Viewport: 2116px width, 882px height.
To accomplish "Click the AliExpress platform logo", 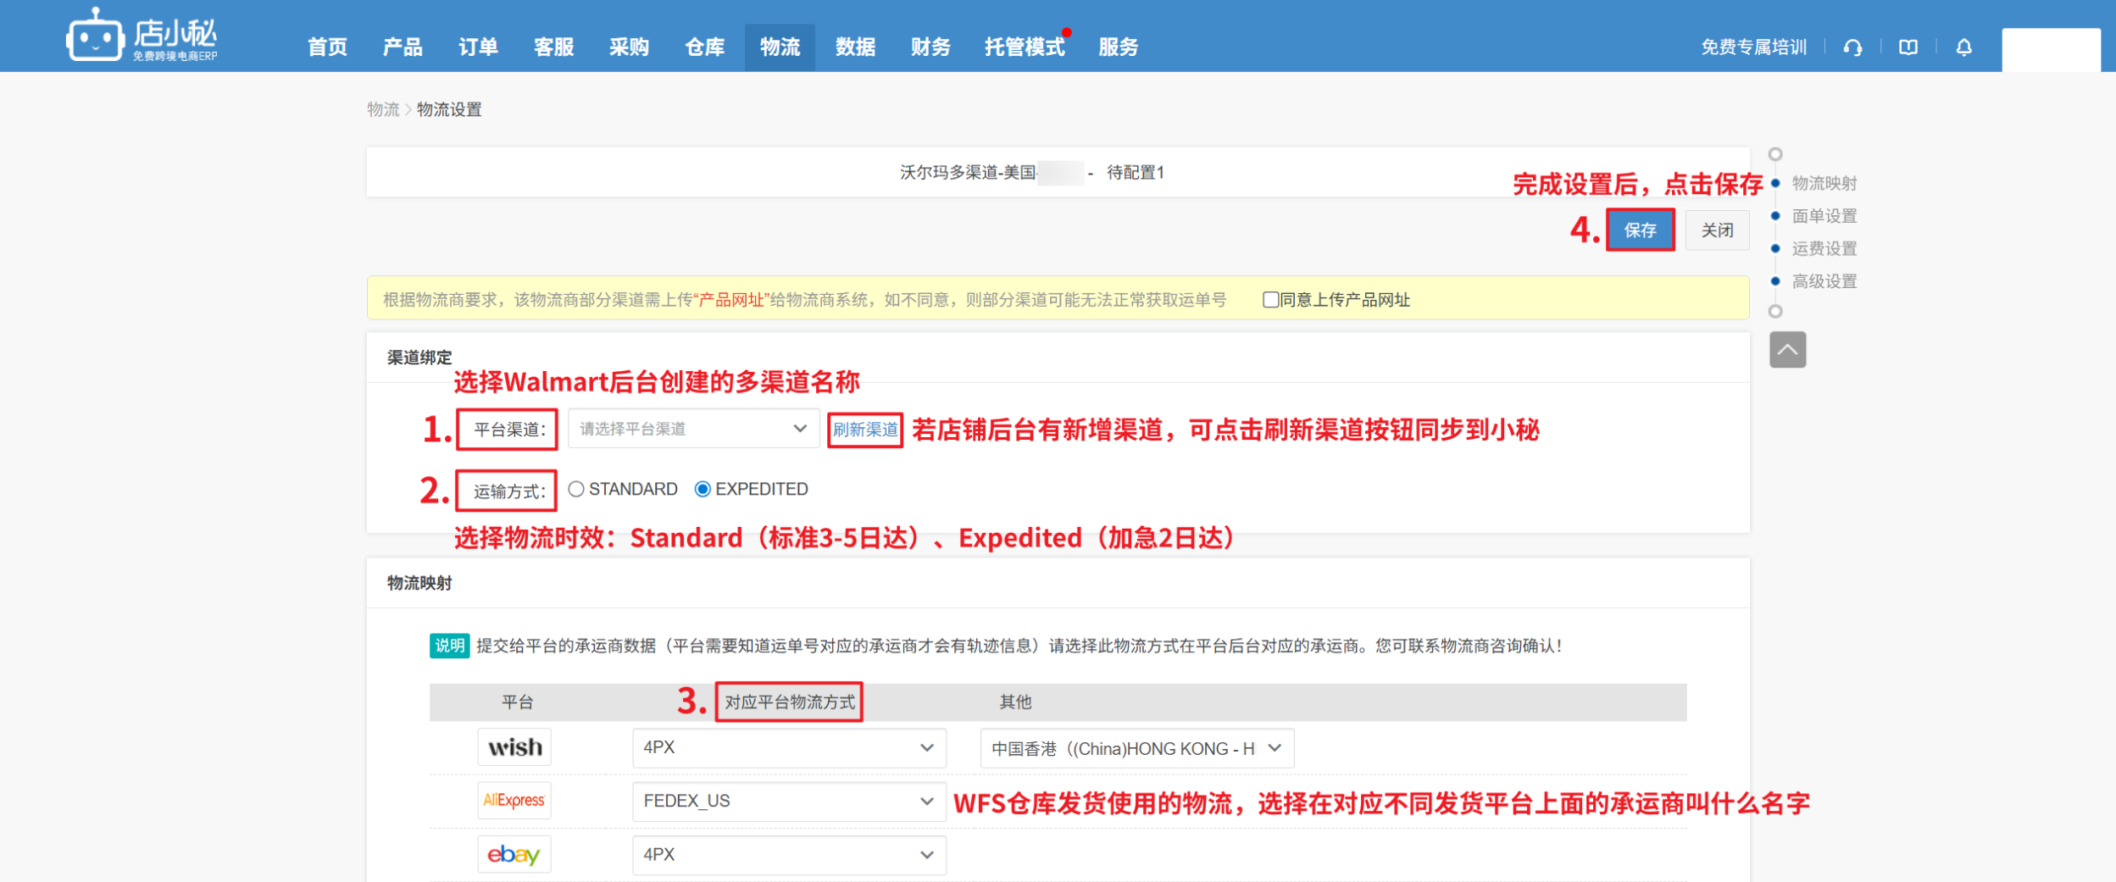I will coord(514,801).
